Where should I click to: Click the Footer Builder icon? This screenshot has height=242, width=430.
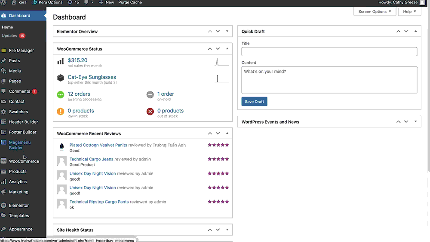click(x=3, y=132)
